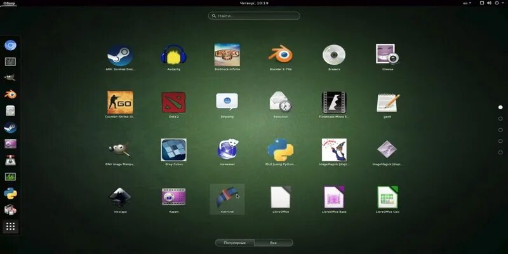Focus the Найти search field
Viewport: 508px width, 254px height.
pos(254,15)
